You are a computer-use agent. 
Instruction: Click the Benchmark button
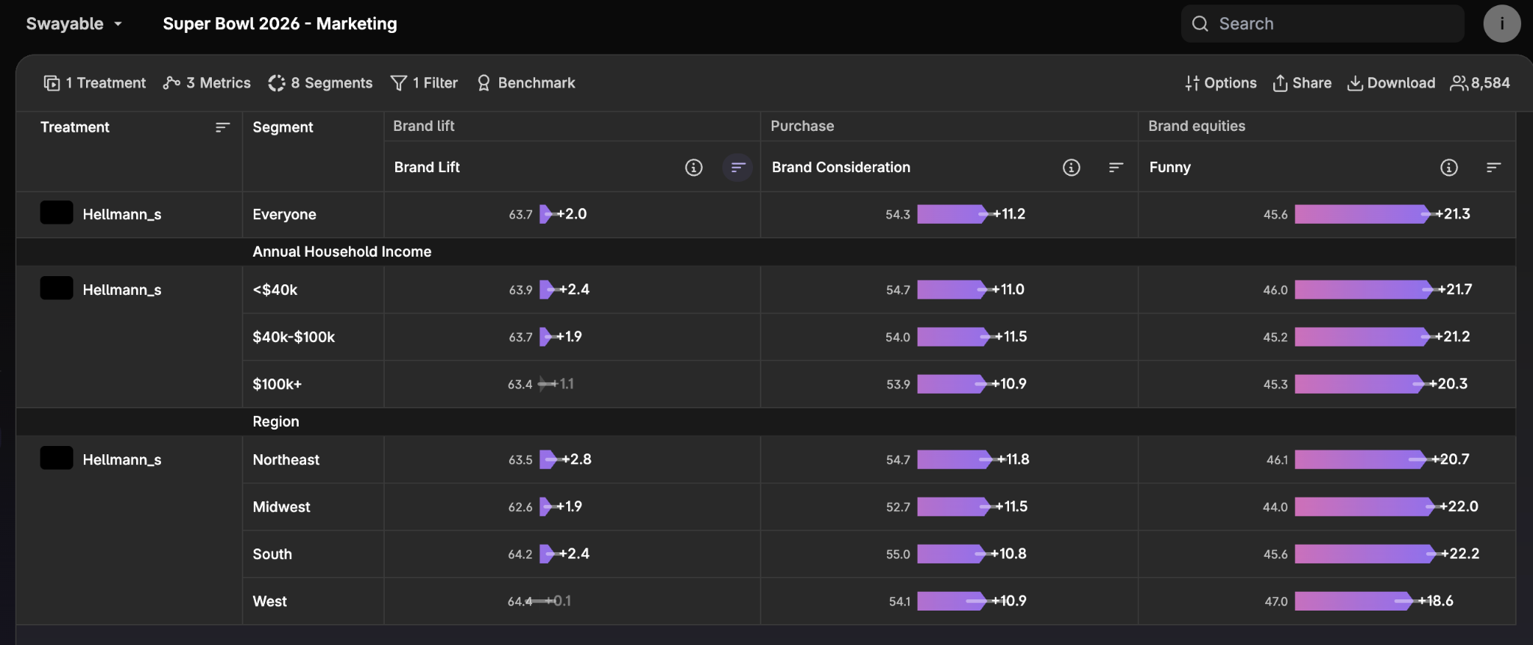[x=525, y=83]
